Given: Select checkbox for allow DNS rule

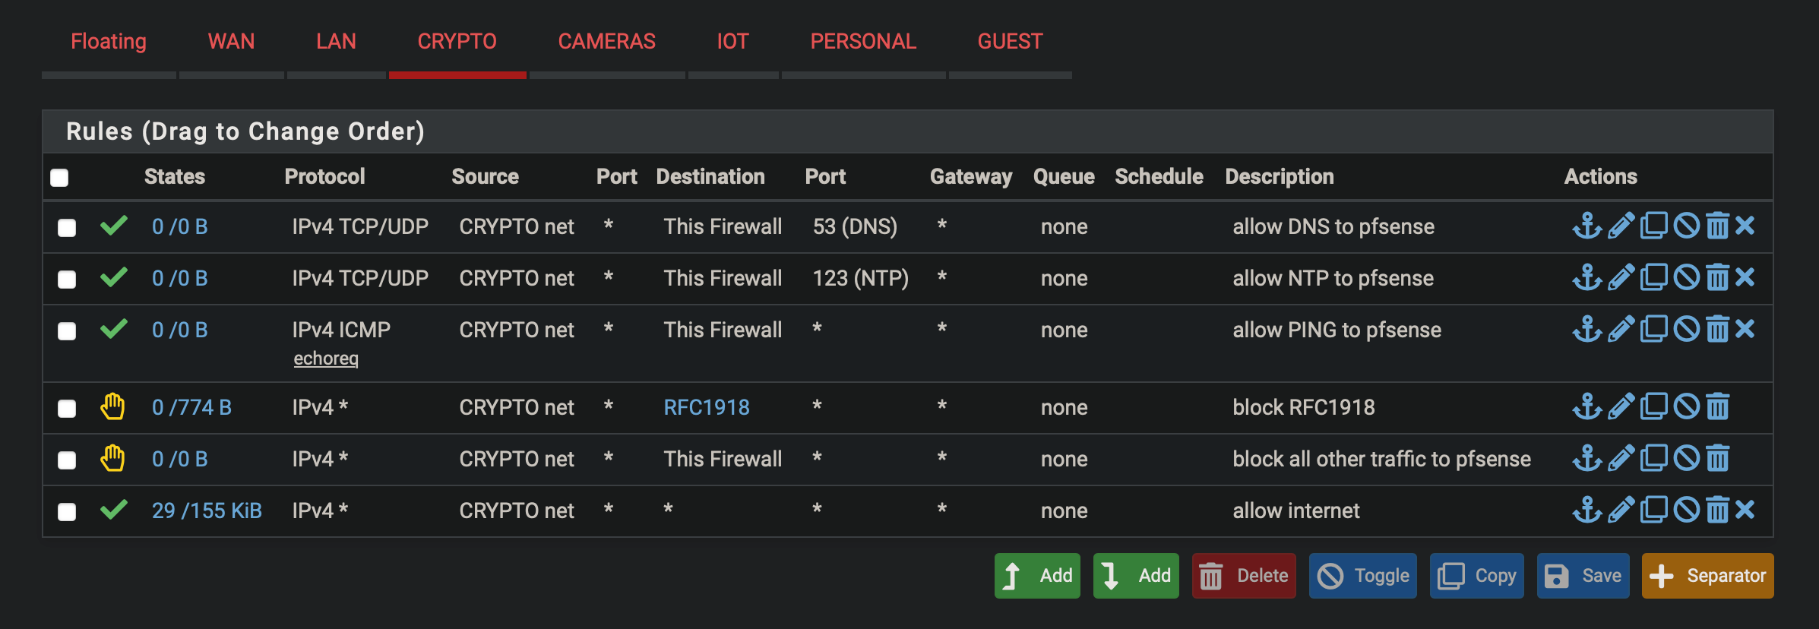Looking at the screenshot, I should click(x=67, y=227).
